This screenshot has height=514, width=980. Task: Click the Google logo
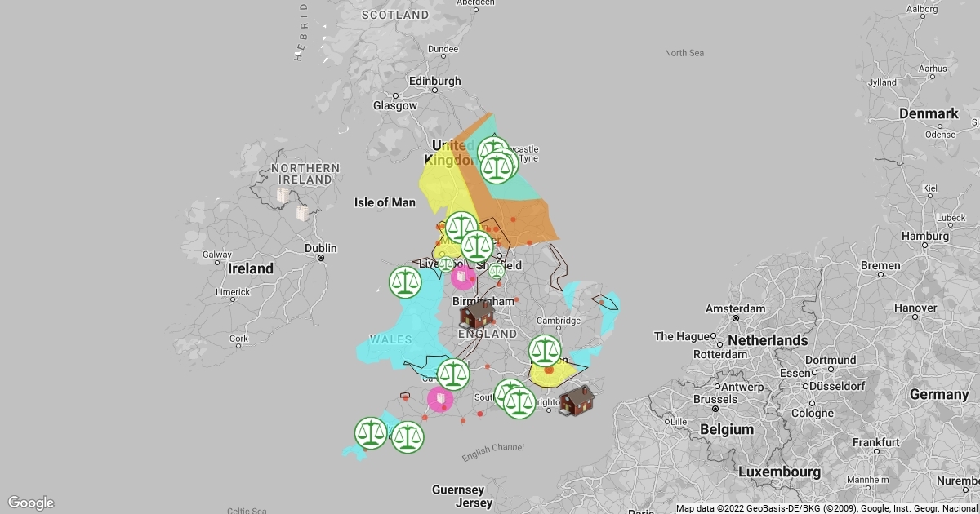coord(31,503)
